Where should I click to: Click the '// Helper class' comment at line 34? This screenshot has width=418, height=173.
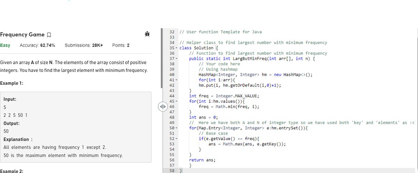point(253,43)
